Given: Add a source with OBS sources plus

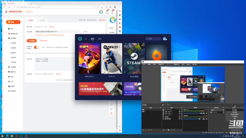Looking at the screenshot, I should 164,130.
